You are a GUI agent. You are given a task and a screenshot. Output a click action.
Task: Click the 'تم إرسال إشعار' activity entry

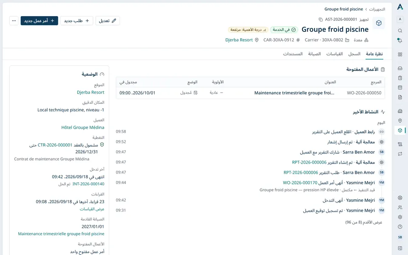(250, 142)
